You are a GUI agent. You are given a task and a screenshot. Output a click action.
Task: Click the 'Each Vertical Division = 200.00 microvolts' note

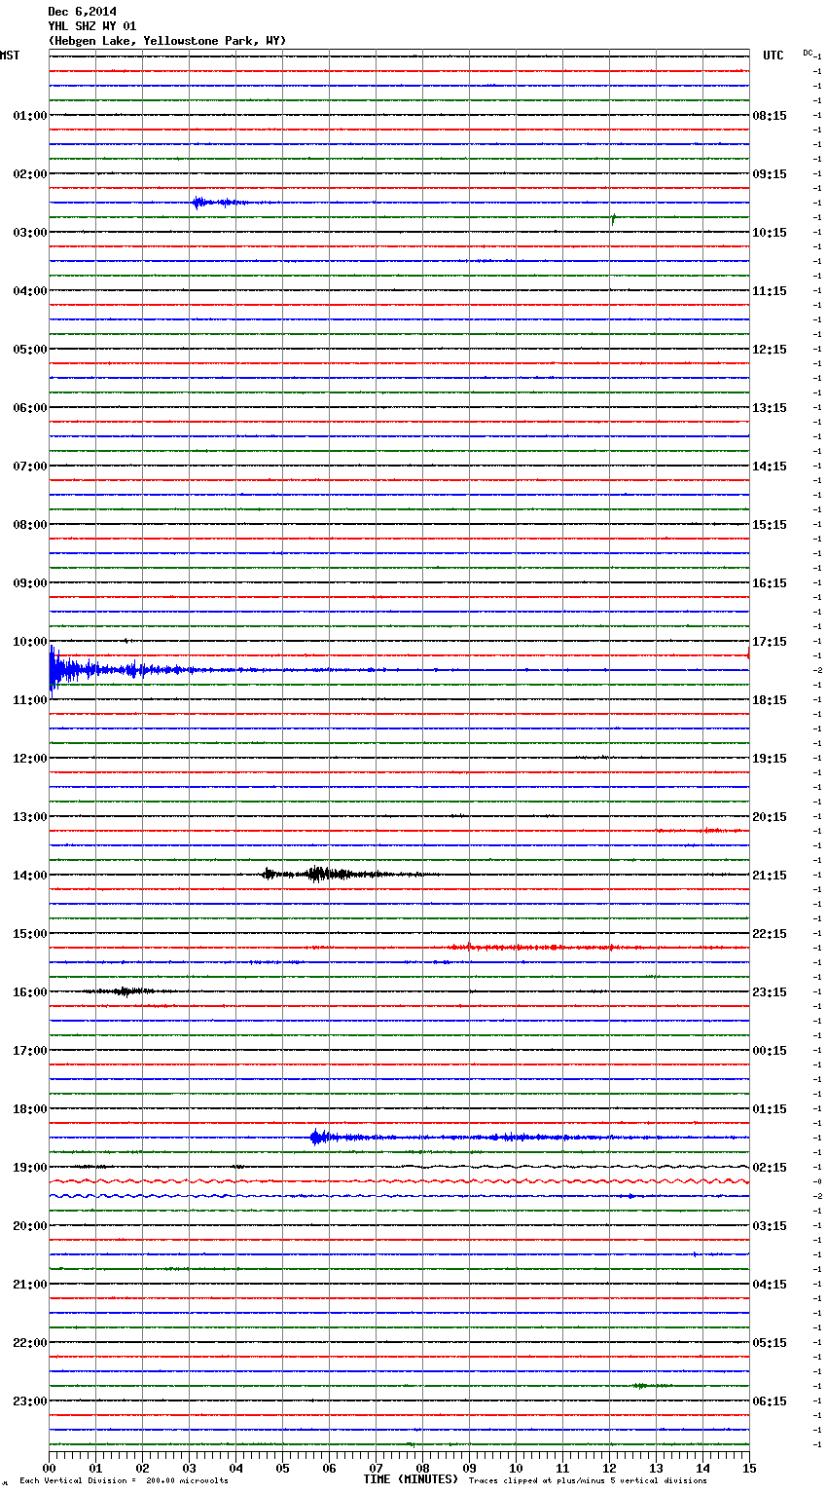(x=124, y=1481)
